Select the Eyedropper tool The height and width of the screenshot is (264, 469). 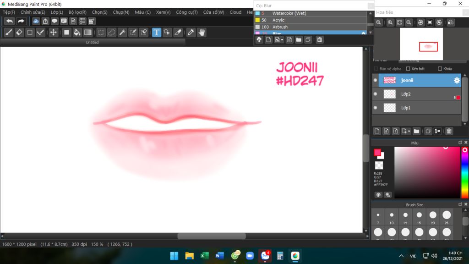(191, 33)
